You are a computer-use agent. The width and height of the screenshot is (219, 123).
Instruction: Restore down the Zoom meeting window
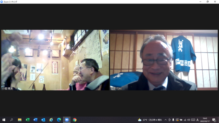[208, 2]
